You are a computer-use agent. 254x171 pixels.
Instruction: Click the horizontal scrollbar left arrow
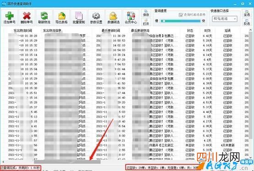[3, 162]
